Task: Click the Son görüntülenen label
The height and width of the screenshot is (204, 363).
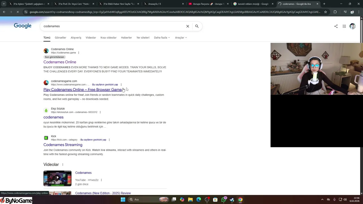Action: (x=54, y=57)
